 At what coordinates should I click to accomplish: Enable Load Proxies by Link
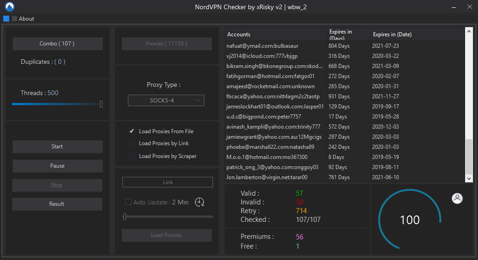132,143
